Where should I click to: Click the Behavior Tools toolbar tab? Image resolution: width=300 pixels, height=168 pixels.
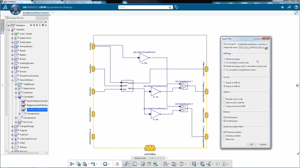point(140,158)
